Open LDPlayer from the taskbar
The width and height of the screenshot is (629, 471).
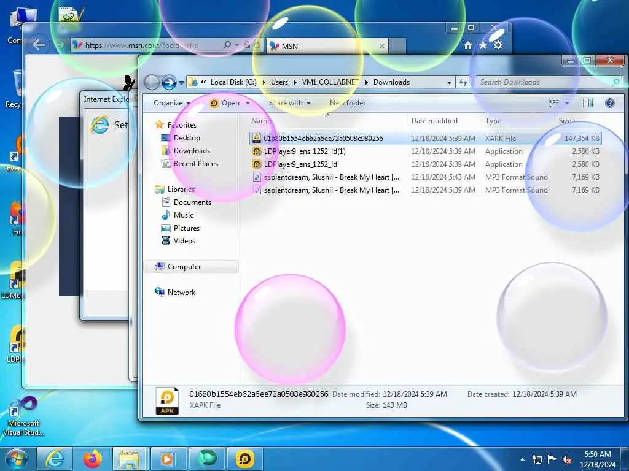[244, 459]
